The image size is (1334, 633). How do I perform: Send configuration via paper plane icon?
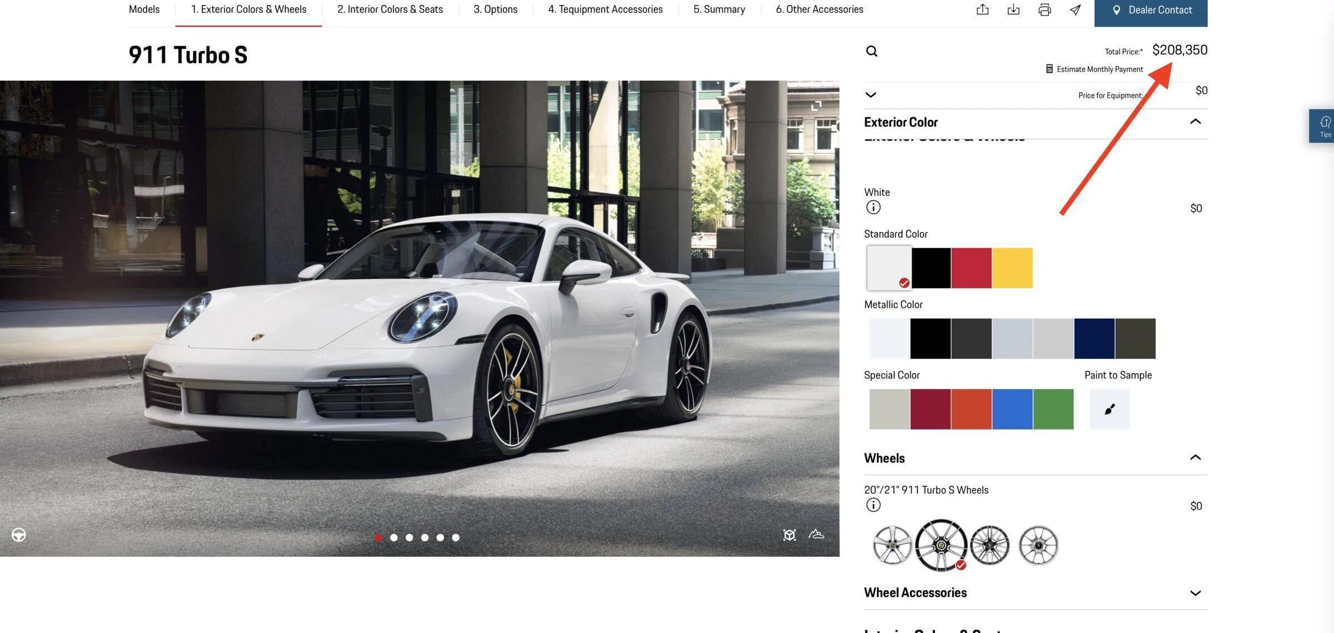(1076, 9)
